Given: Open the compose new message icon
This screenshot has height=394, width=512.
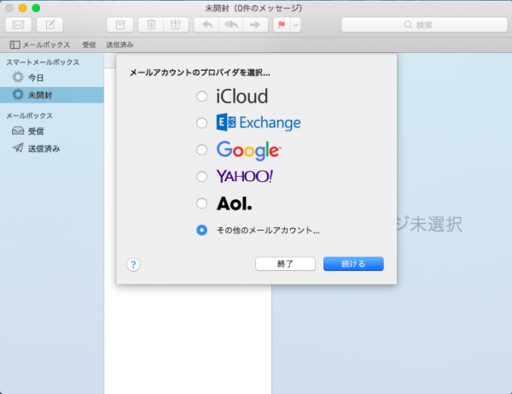Looking at the screenshot, I should [x=49, y=25].
